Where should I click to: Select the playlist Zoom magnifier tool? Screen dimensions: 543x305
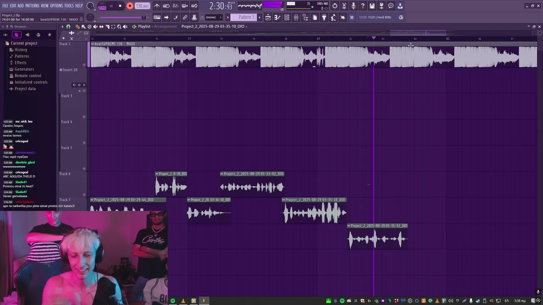point(119,26)
